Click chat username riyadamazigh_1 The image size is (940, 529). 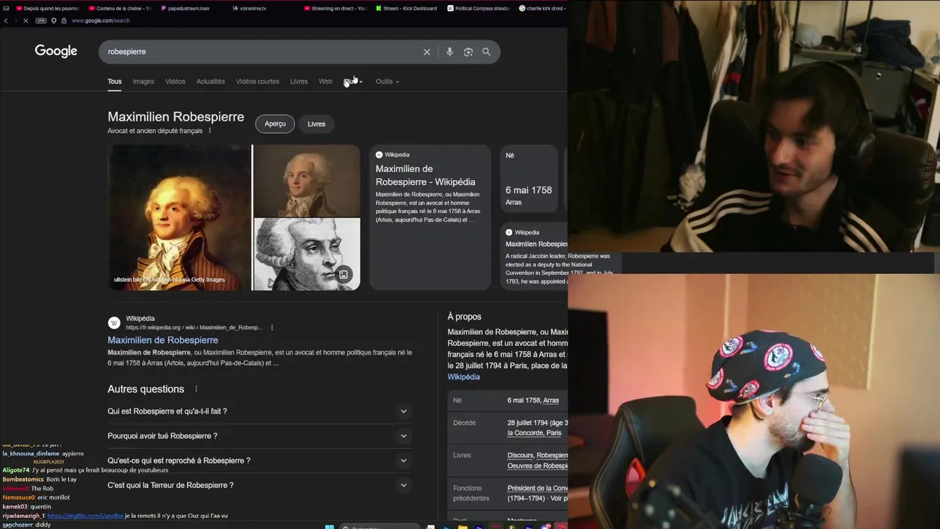tap(23, 516)
